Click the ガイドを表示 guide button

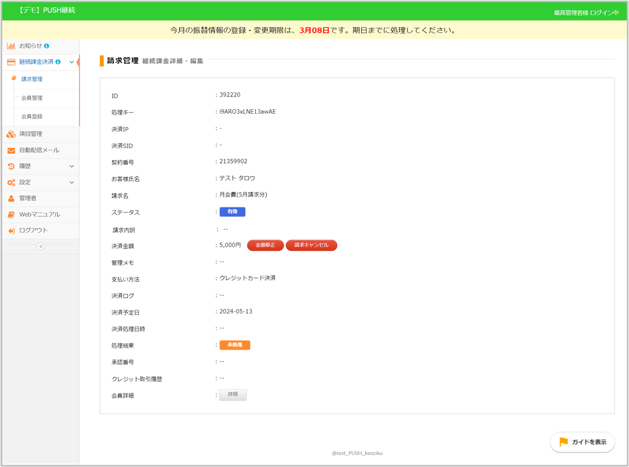(x=582, y=442)
